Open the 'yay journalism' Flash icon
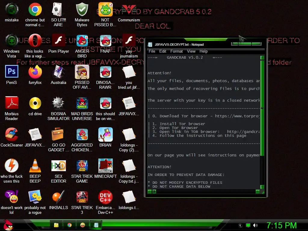Viewport: 308px width, 231px height. coord(129,41)
